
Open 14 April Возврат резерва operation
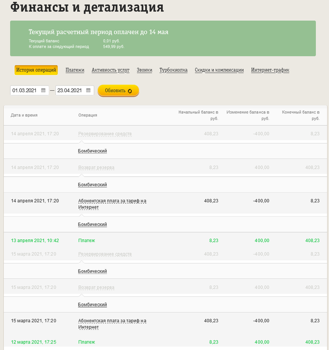click(96, 168)
